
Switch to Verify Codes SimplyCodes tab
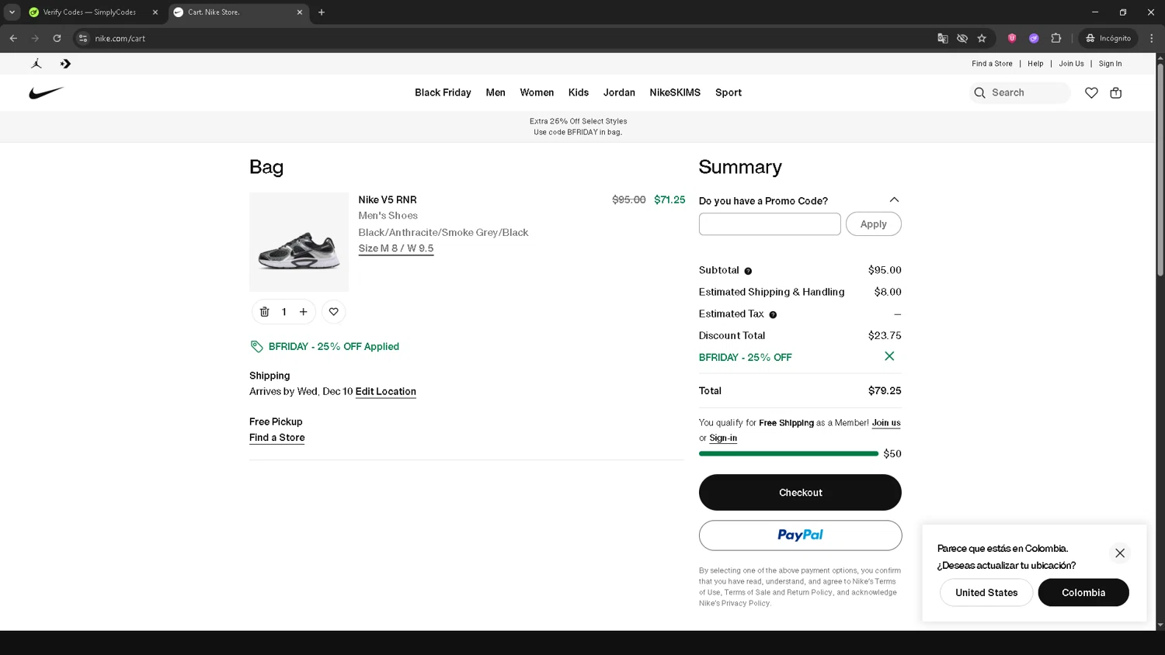[89, 12]
